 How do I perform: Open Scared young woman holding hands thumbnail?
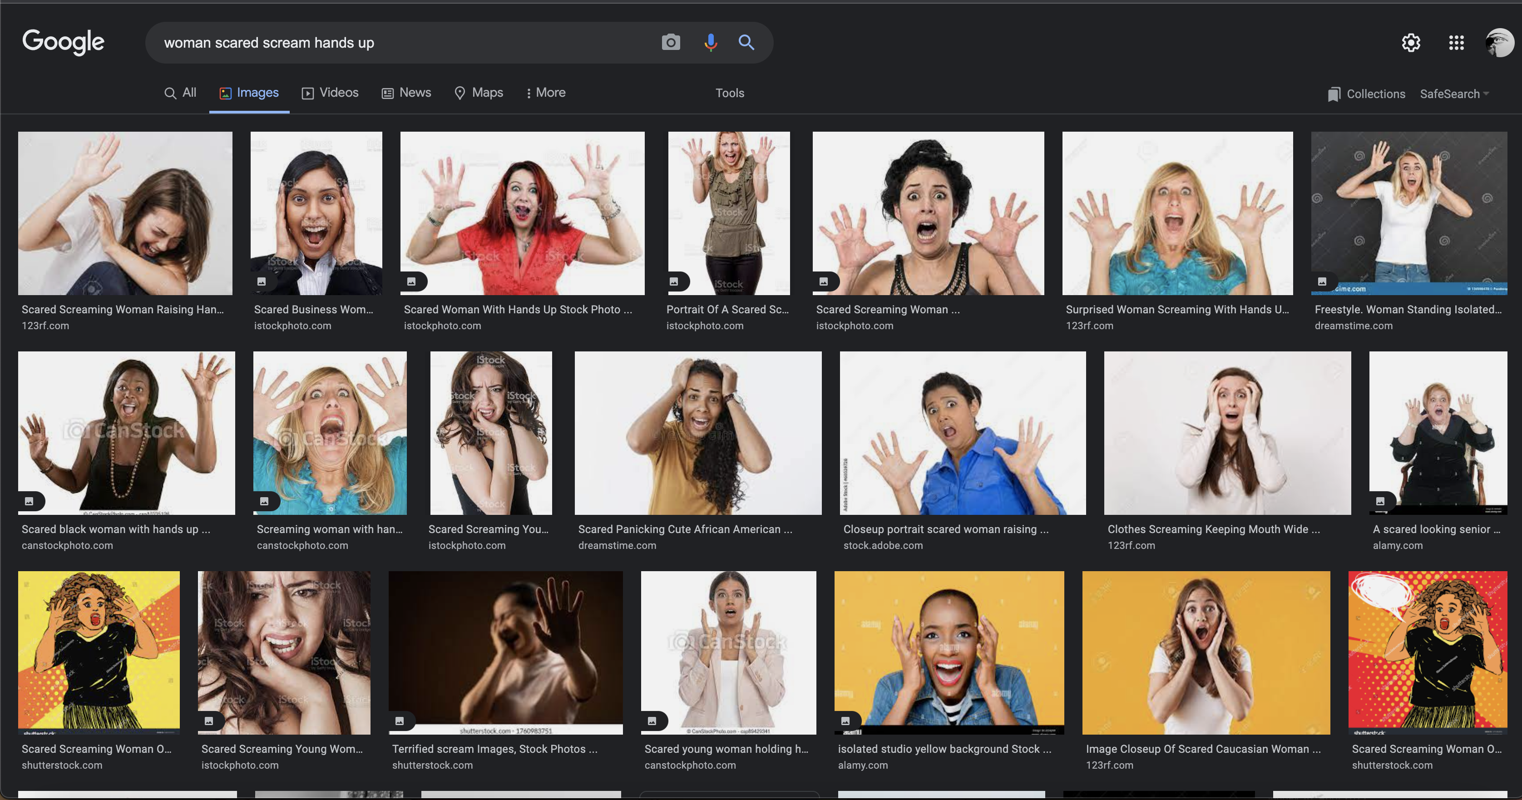pyautogui.click(x=728, y=653)
